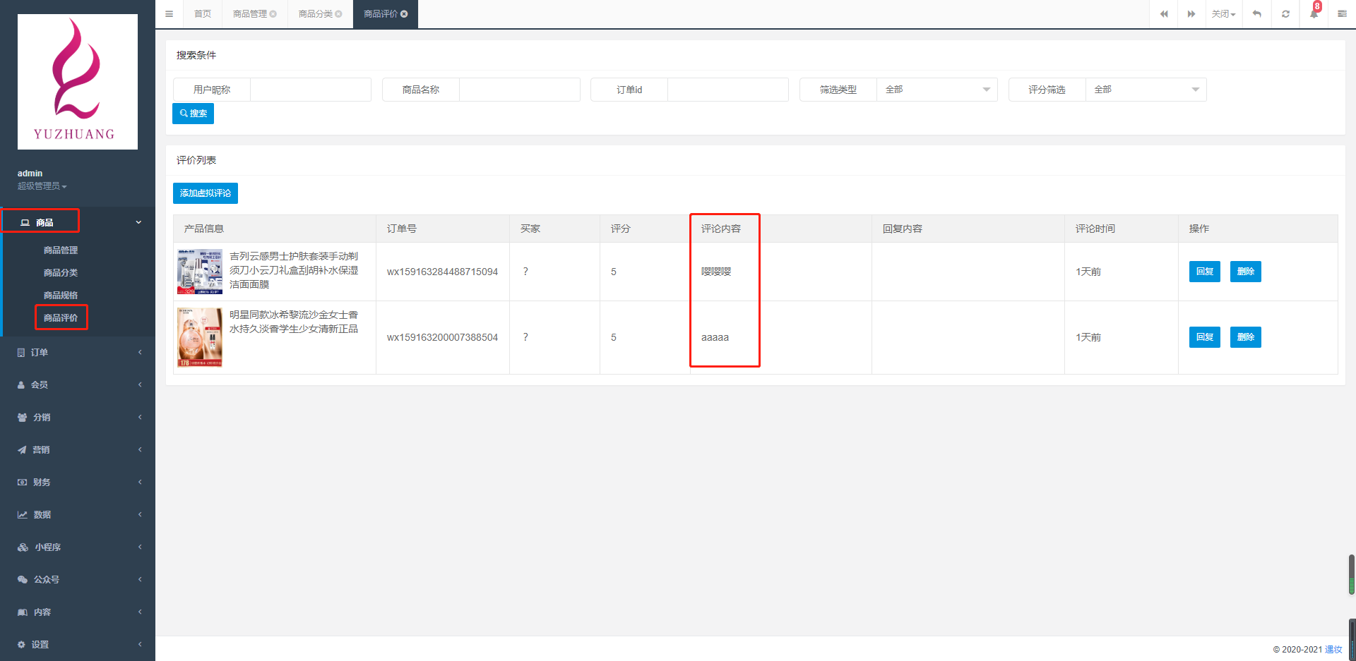
Task: Expand the 会员 sidebar menu
Action: tap(78, 384)
